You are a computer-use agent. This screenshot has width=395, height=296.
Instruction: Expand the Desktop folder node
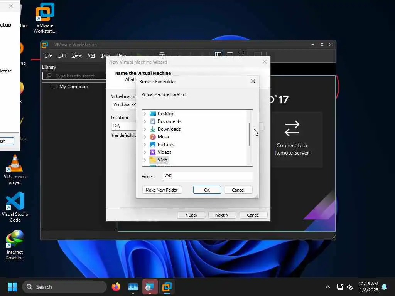point(145,114)
